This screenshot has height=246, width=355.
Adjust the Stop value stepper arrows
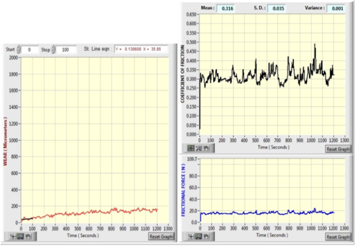pyautogui.click(x=53, y=49)
